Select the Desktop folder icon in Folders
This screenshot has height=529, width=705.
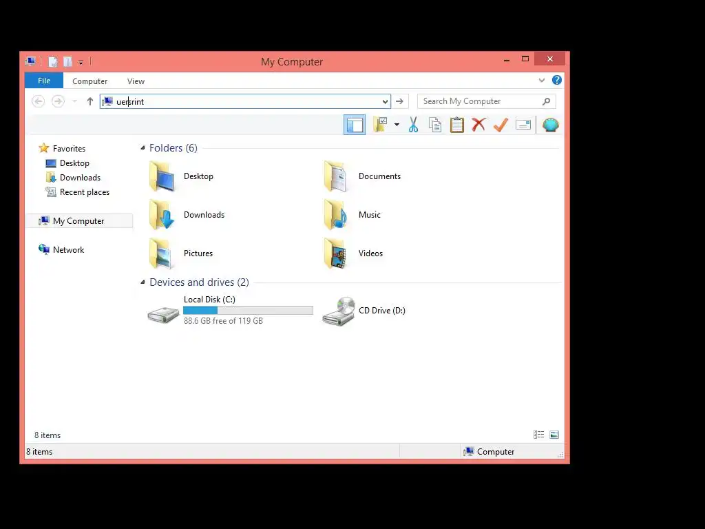[x=161, y=176]
